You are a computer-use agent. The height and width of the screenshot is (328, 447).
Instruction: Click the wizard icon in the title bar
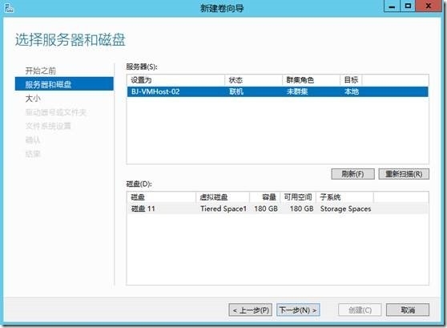pos(9,8)
